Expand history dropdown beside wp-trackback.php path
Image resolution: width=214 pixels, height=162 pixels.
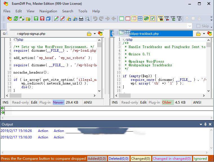click(x=204, y=34)
